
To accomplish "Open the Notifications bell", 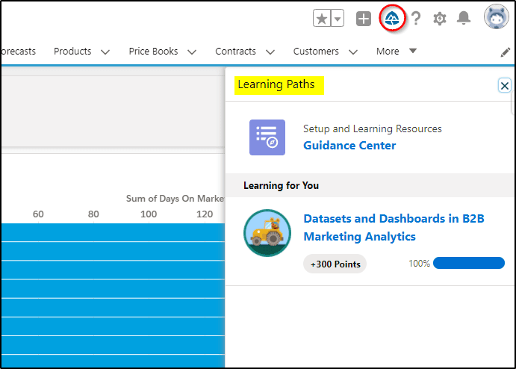I will point(464,18).
